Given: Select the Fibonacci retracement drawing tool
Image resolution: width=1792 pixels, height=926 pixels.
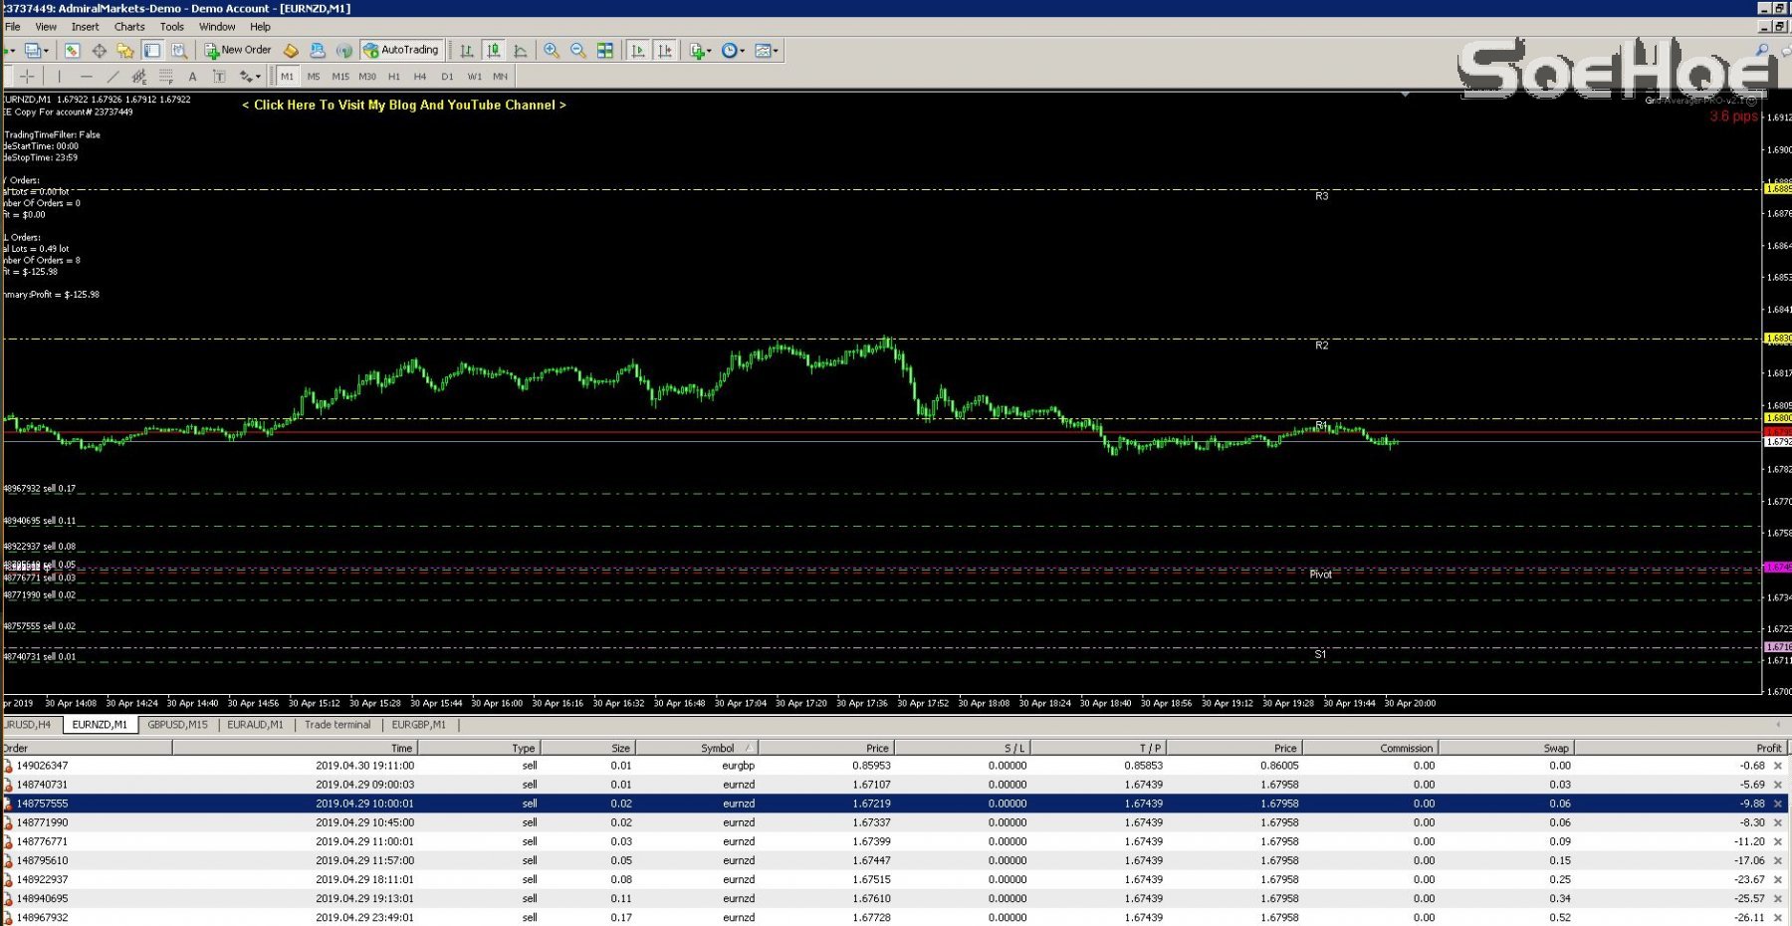Looking at the screenshot, I should (166, 76).
